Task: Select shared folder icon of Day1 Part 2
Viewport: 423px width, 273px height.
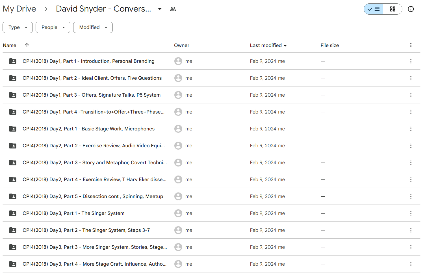Action: tap(13, 78)
